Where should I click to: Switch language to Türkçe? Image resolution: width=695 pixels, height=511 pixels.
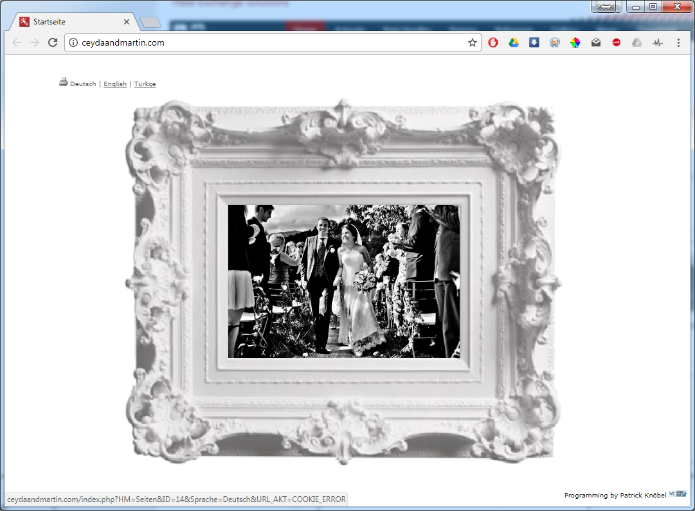[145, 84]
